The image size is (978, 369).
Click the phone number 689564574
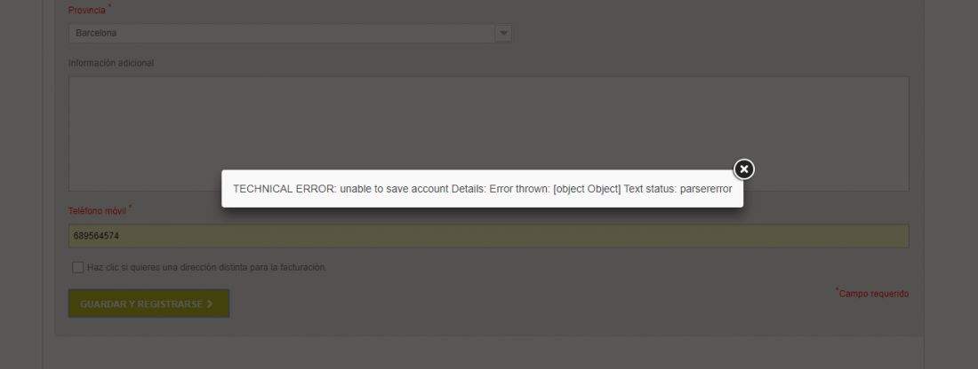[98, 237]
